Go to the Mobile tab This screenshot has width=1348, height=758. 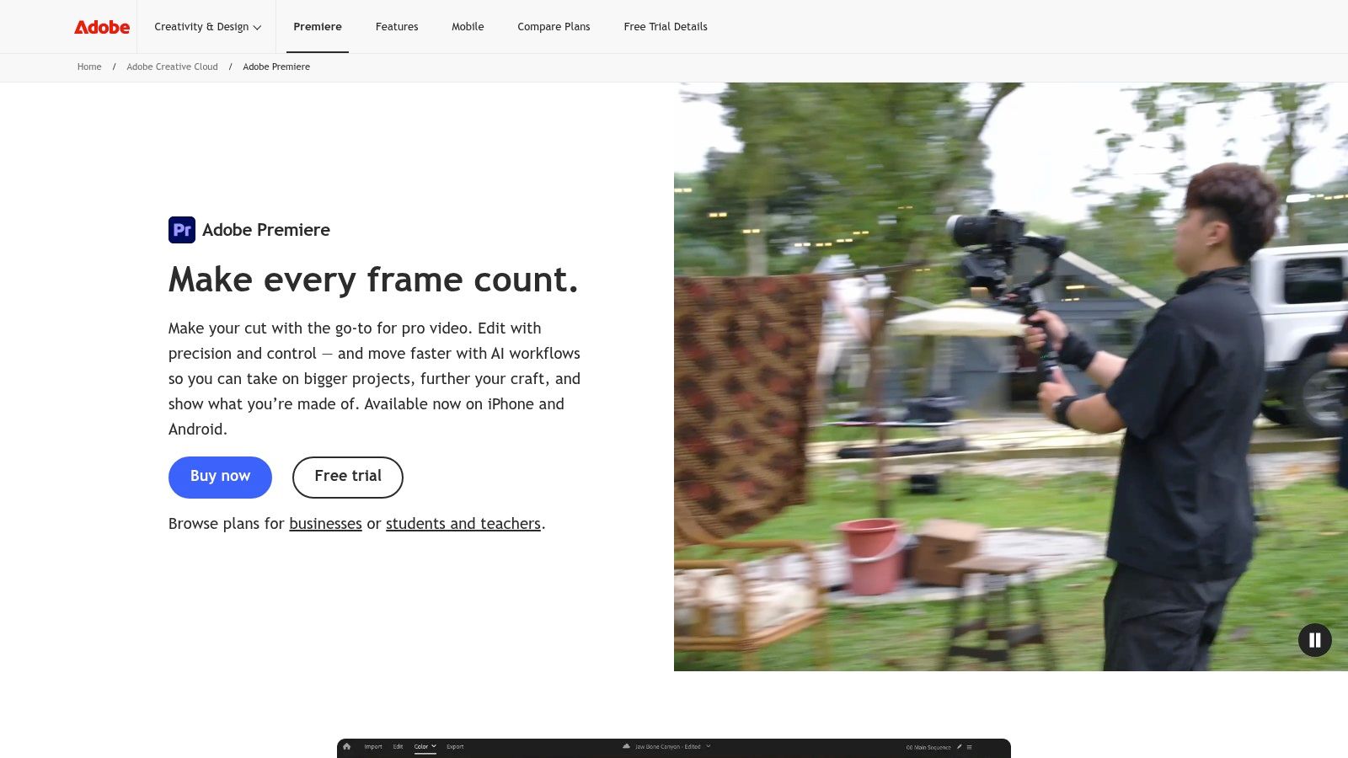pos(468,27)
